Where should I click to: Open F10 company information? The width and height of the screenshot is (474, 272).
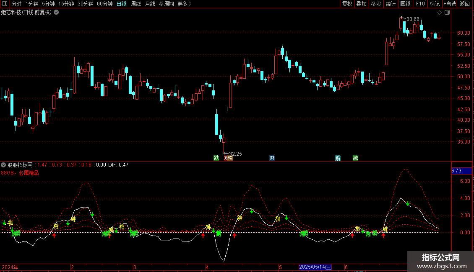pyautogui.click(x=420, y=4)
